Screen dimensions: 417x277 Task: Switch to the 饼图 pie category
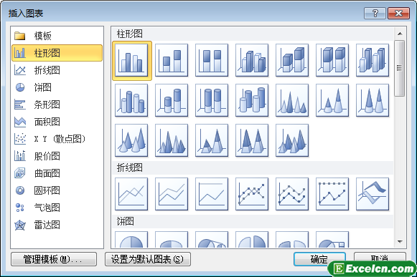click(x=57, y=87)
